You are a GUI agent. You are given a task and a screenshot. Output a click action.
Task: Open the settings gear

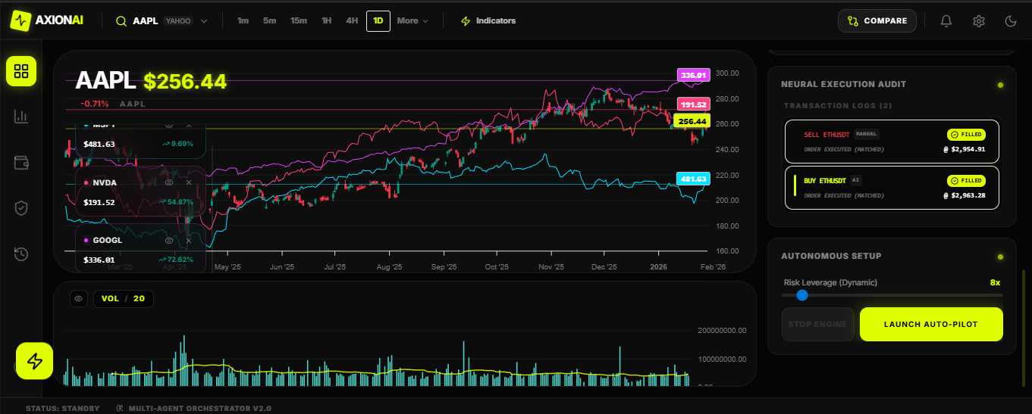(978, 21)
